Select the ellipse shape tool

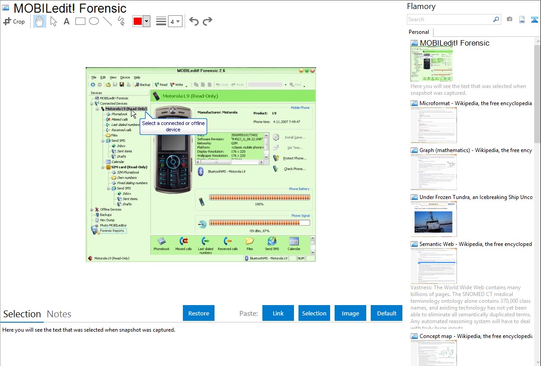tap(94, 21)
